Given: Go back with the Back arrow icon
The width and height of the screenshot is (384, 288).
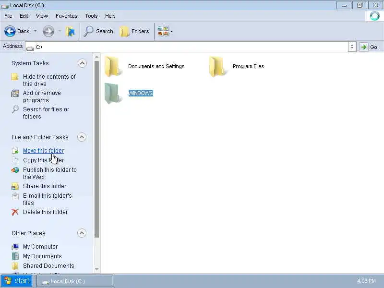Looking at the screenshot, I should tap(10, 31).
